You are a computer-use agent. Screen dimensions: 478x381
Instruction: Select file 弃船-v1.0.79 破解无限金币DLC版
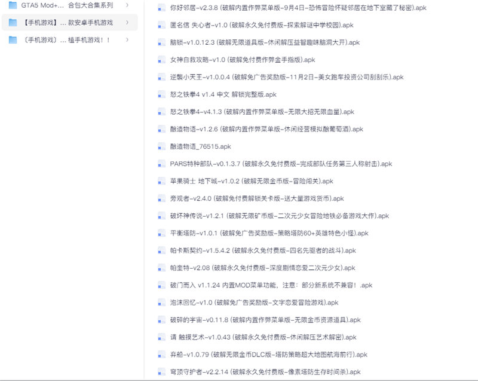pyautogui.click(x=268, y=355)
